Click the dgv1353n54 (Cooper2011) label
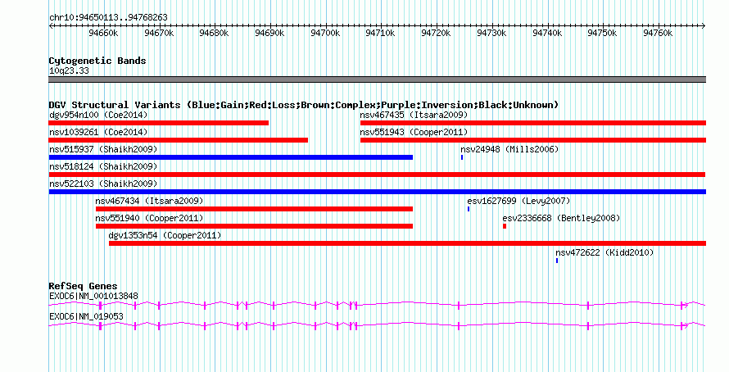 (165, 235)
